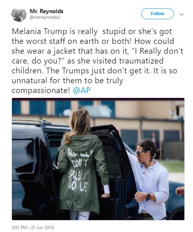Open Mr. Reynolds' profile avatar
This screenshot has height=232, width=193.
(19, 15)
